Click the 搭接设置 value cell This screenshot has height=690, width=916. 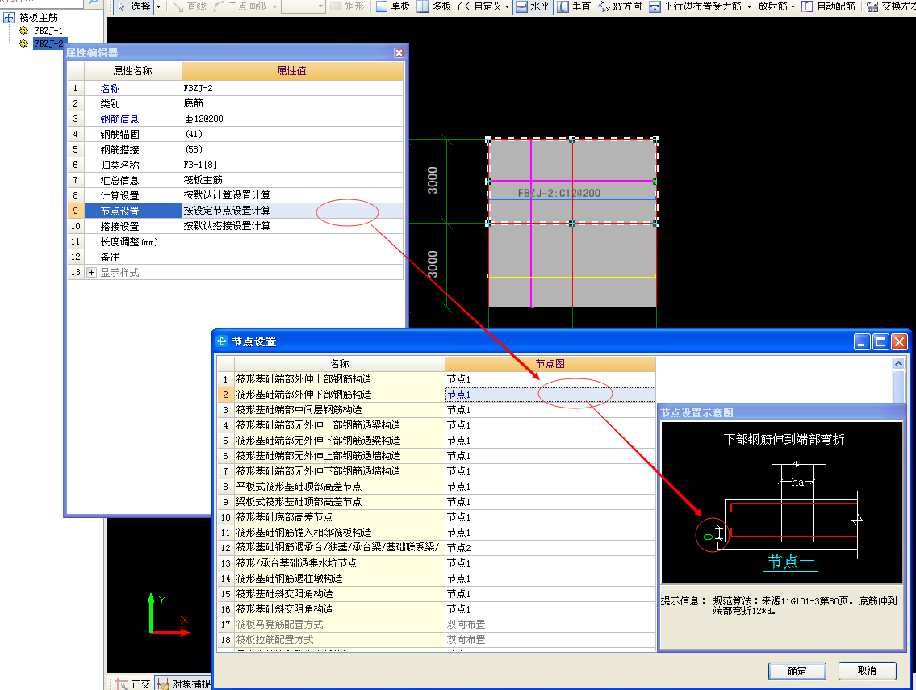click(292, 226)
